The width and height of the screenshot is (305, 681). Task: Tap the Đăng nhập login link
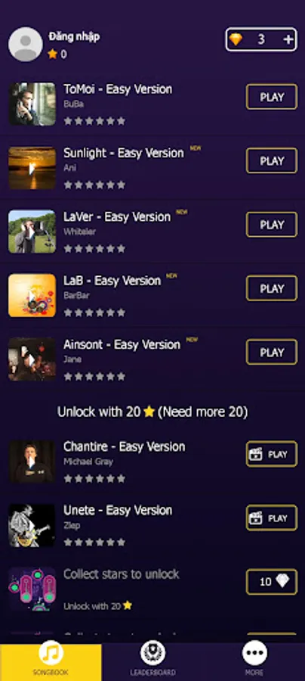74,37
